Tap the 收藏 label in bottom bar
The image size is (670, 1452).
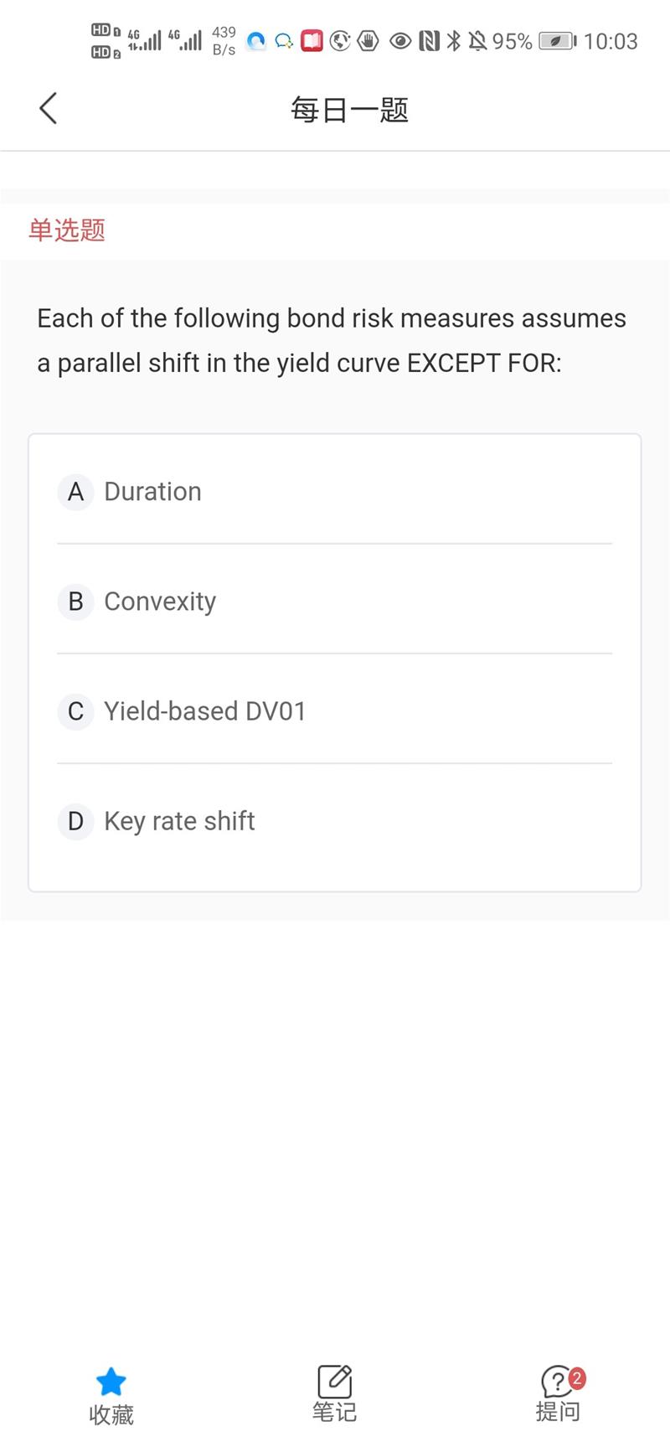click(x=111, y=1415)
